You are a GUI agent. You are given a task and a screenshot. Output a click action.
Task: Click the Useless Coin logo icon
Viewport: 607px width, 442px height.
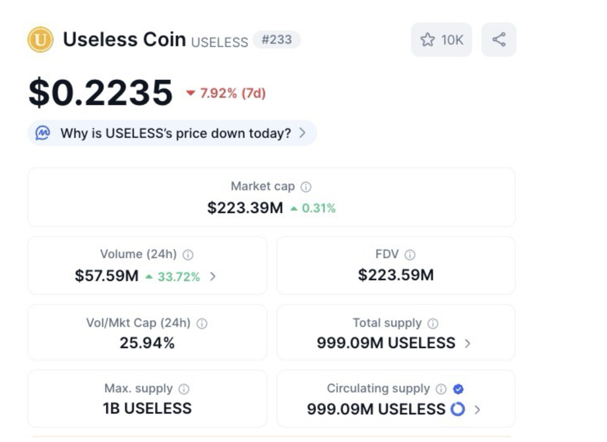pos(40,40)
